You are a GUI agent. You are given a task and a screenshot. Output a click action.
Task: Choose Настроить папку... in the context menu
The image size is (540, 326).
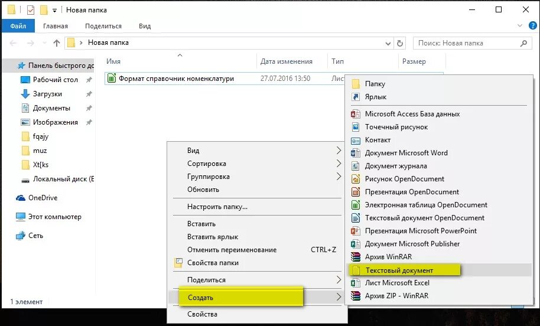217,207
